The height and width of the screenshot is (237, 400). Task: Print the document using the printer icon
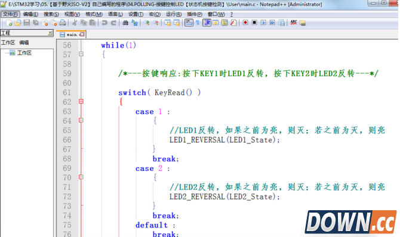[x=63, y=23]
